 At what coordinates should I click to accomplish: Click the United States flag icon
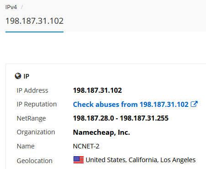pos(79,160)
